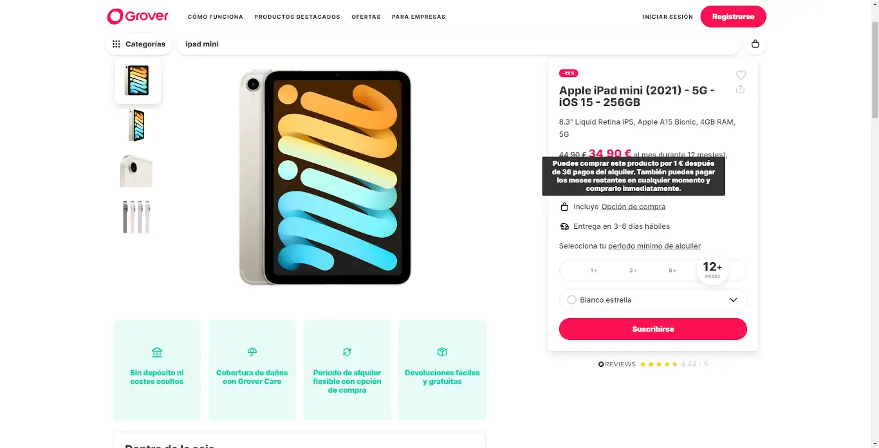
Task: Go to Ofertas in navigation
Action: click(x=366, y=17)
